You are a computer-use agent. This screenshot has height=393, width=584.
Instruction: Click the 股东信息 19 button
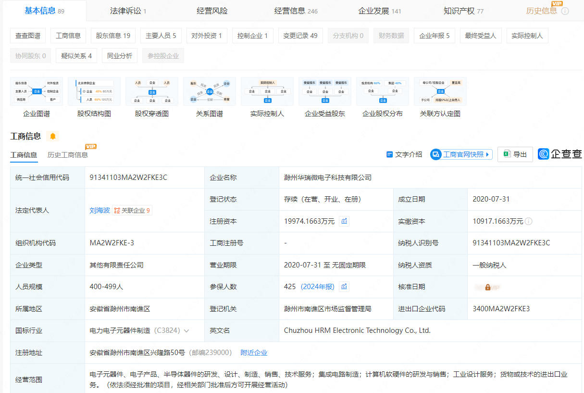pyautogui.click(x=113, y=36)
